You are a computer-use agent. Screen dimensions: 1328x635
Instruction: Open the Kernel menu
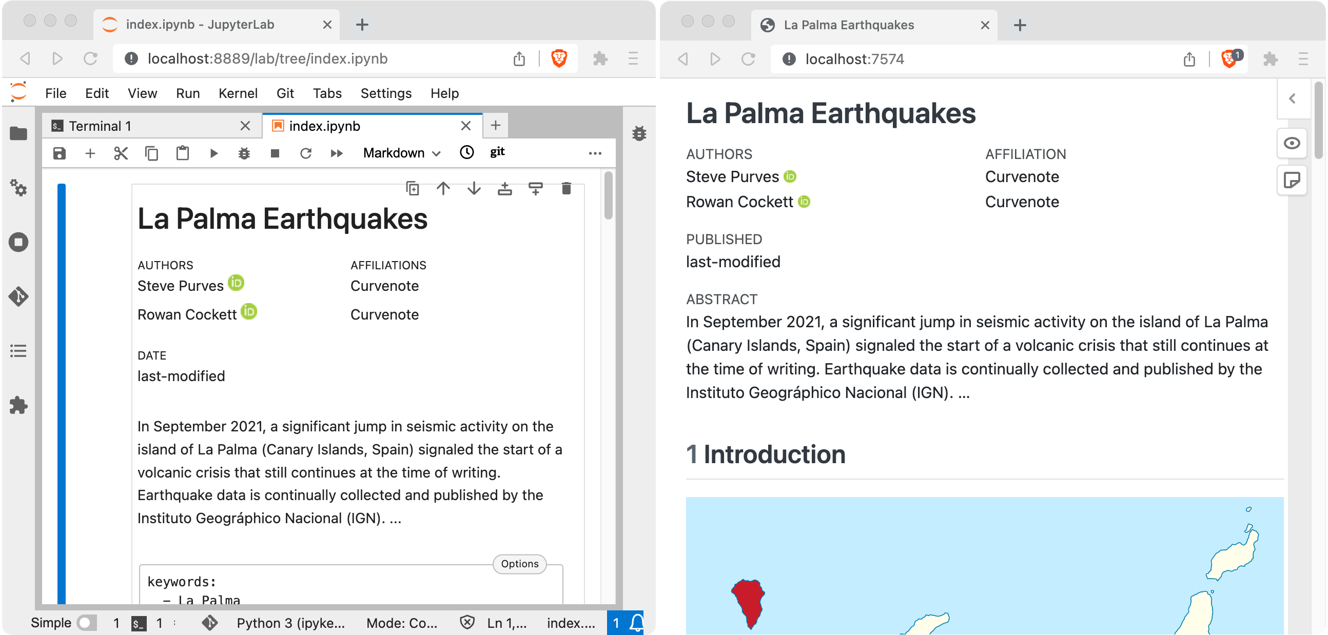click(x=238, y=93)
